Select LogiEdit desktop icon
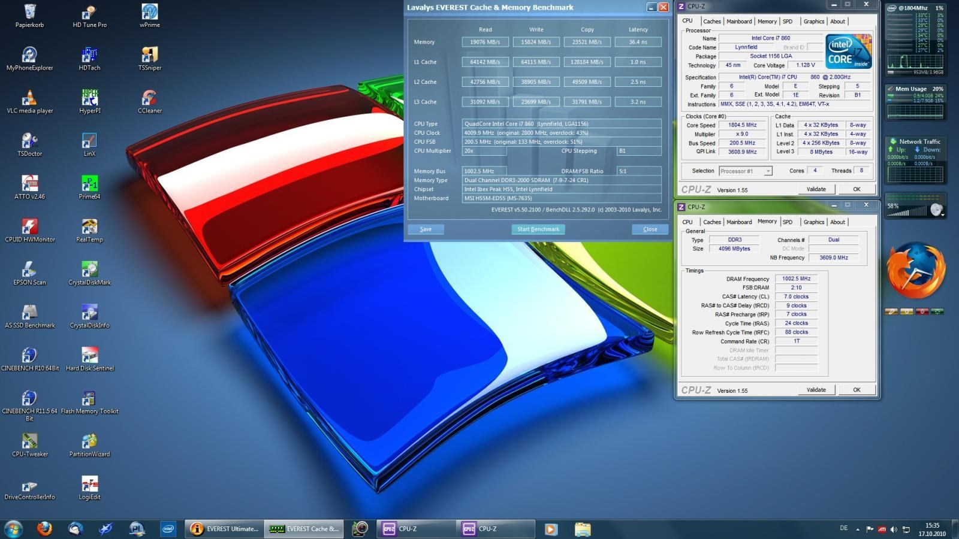 [89, 489]
